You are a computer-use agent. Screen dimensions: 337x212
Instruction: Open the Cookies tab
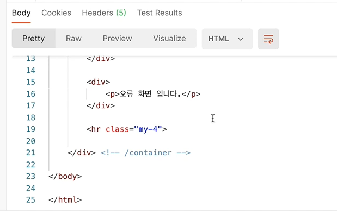(x=56, y=13)
